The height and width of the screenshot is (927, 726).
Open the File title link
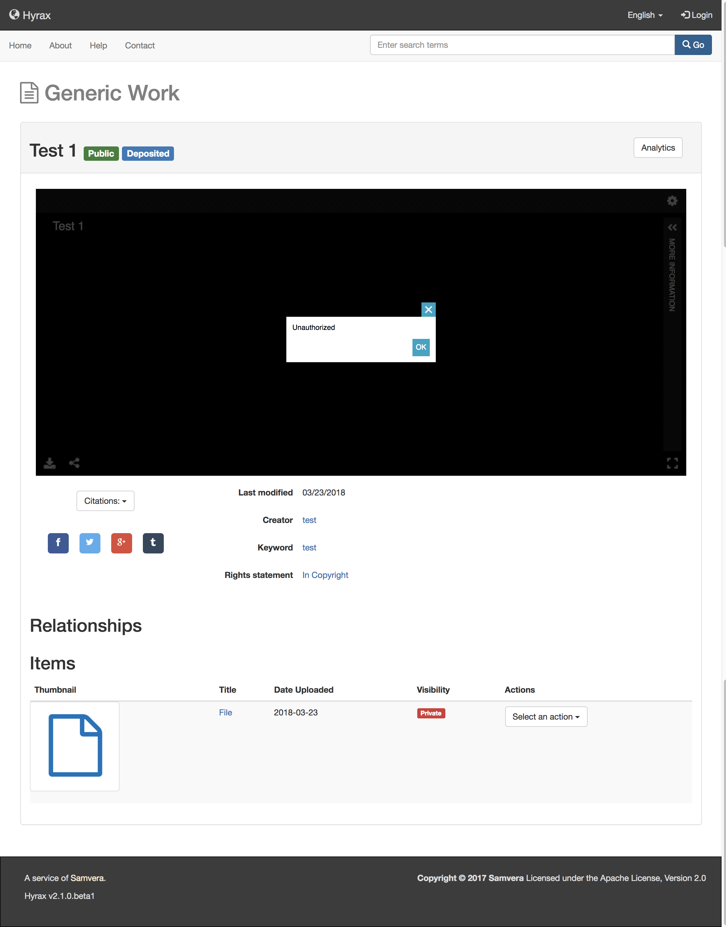(x=225, y=712)
